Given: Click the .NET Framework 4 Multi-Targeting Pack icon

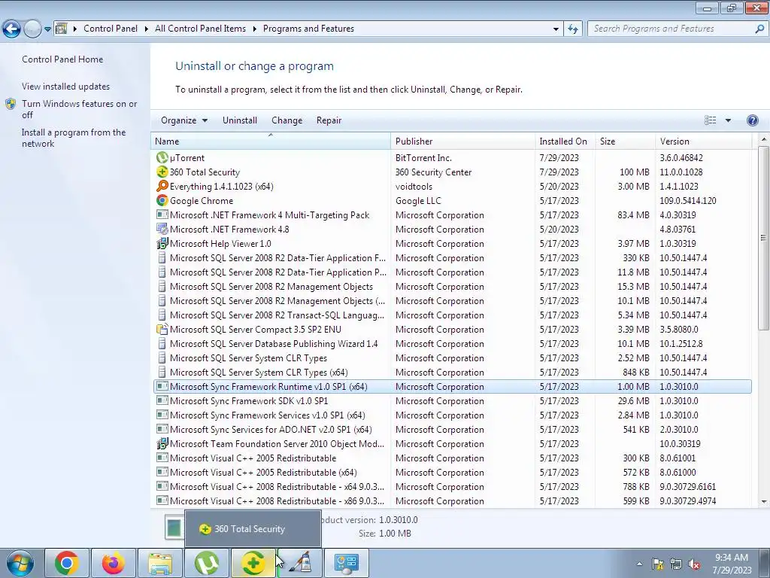Looking at the screenshot, I should point(162,214).
